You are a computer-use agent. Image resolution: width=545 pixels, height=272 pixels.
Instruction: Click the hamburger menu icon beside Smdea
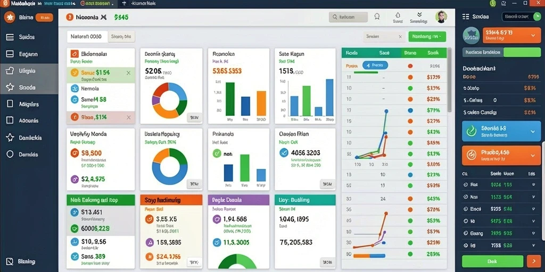click(465, 16)
